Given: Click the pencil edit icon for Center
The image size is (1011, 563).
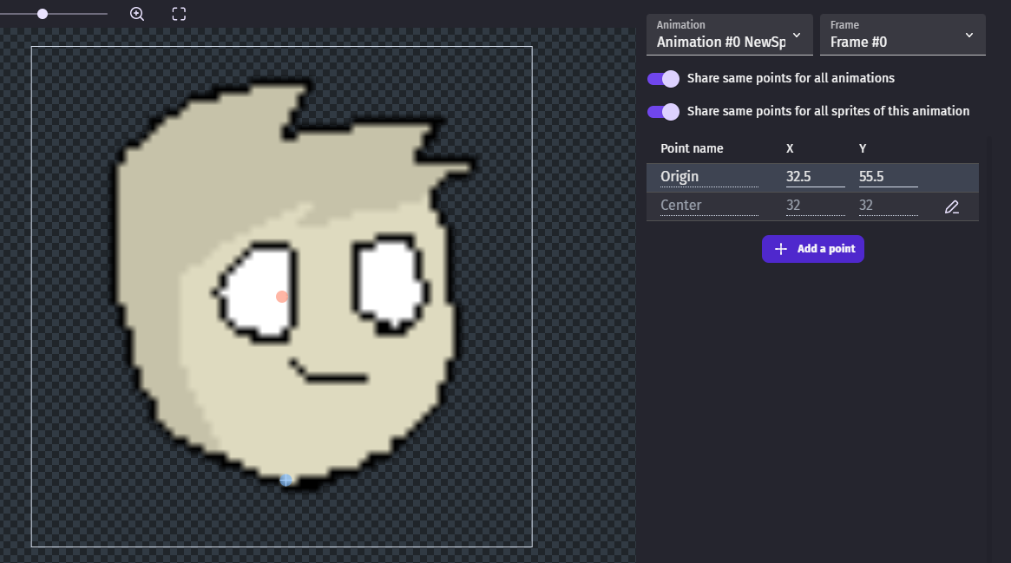Looking at the screenshot, I should click(952, 206).
